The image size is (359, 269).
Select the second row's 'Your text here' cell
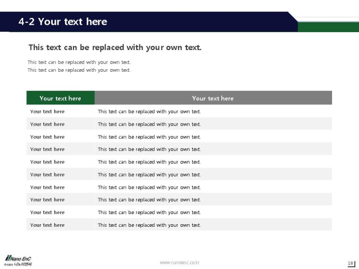60,124
